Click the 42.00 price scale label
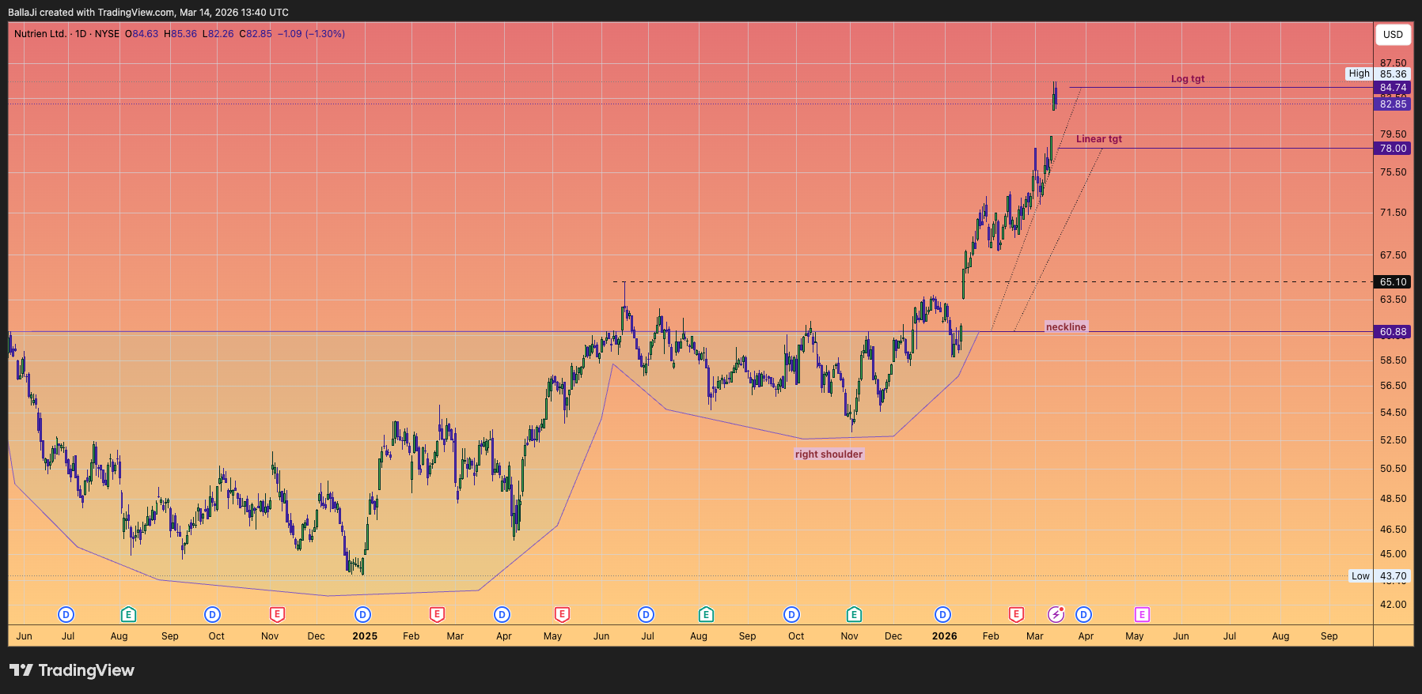This screenshot has width=1422, height=694. [1393, 605]
